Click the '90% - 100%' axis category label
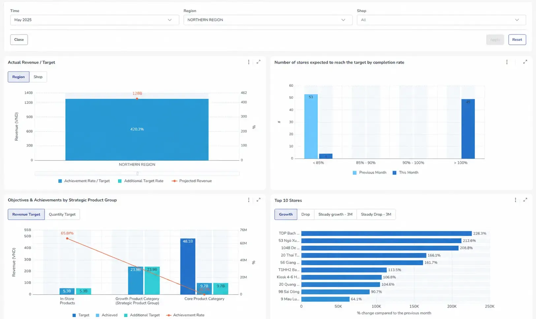This screenshot has height=319, width=536. click(413, 163)
